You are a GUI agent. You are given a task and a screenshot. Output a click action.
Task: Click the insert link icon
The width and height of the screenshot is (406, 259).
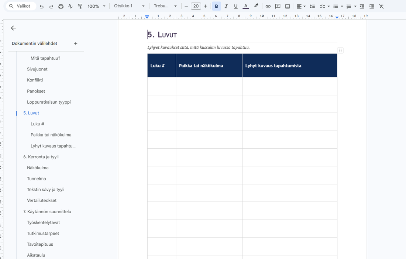click(x=268, y=6)
